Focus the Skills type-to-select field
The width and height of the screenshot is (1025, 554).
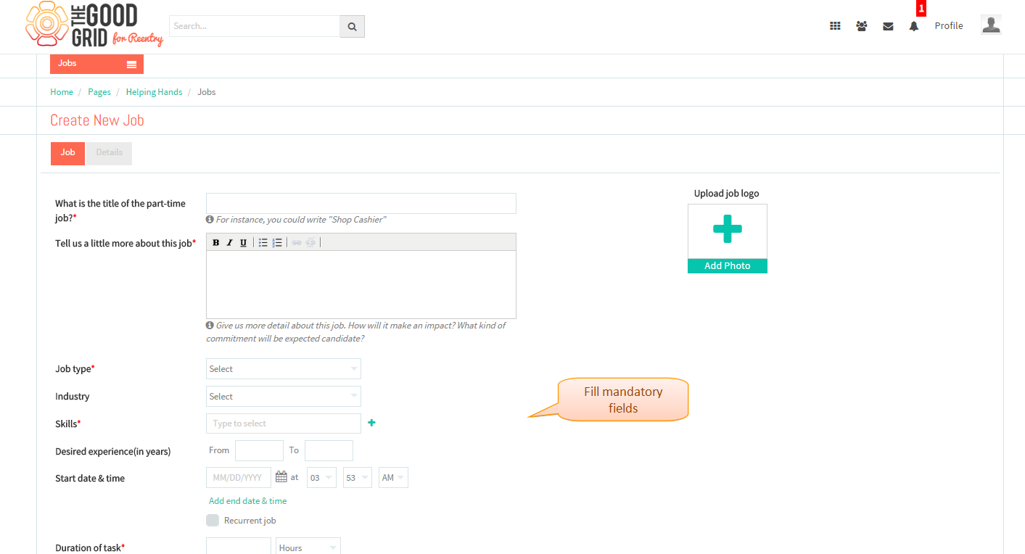[x=284, y=423]
